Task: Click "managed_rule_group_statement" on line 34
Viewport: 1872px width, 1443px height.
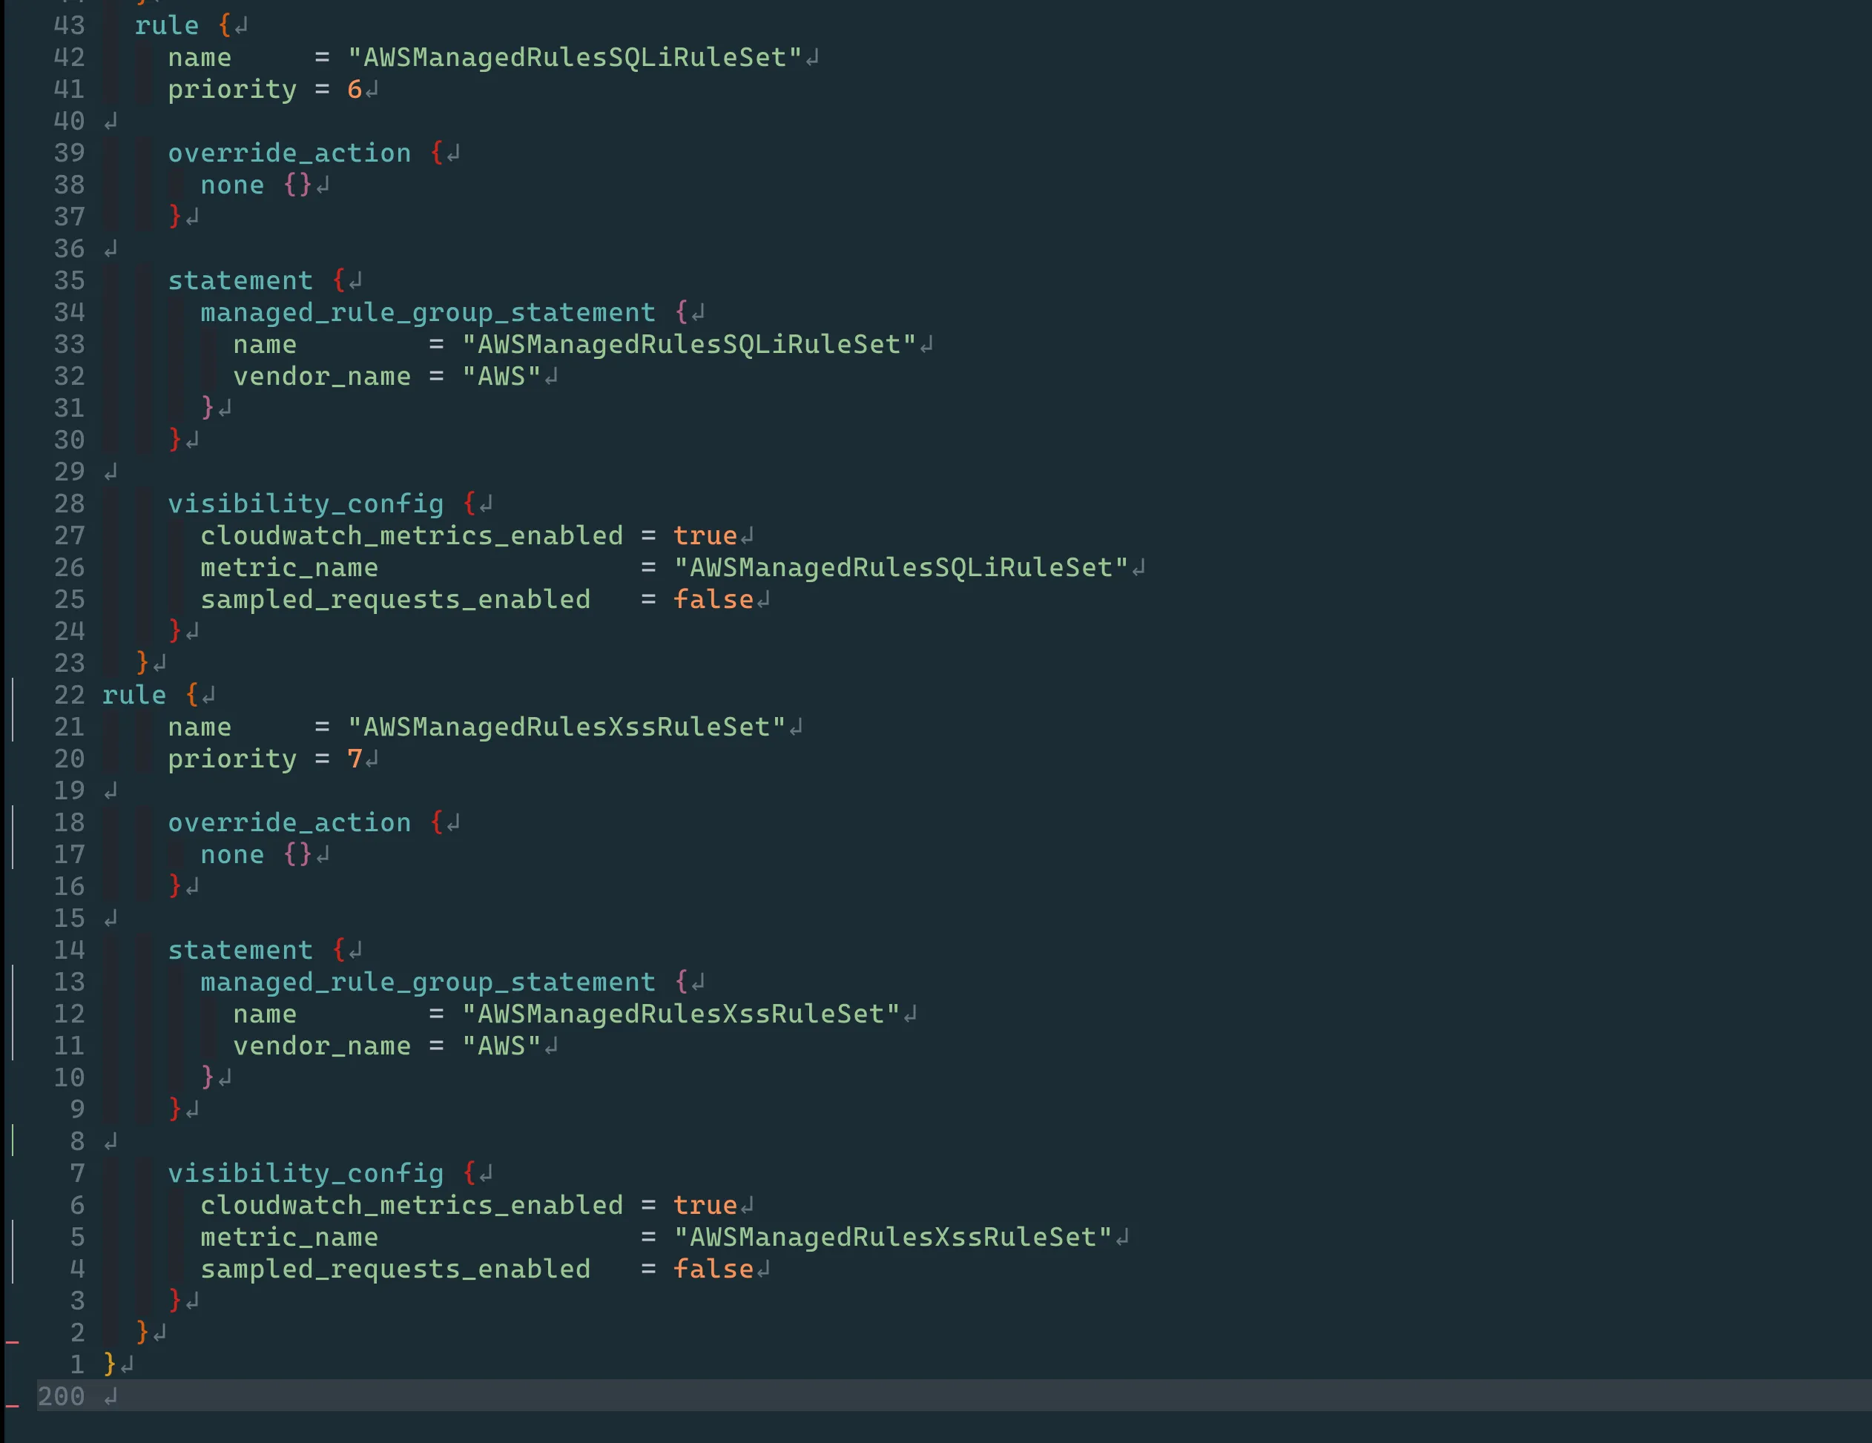Action: tap(428, 313)
